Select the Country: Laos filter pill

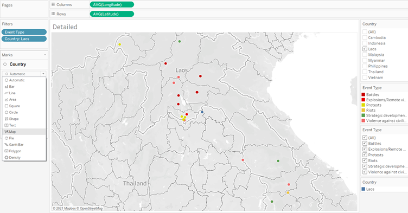(x=24, y=38)
